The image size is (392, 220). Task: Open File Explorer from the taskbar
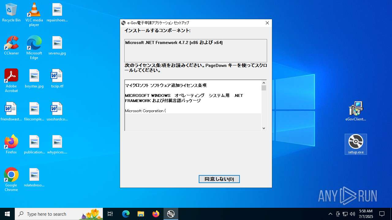(x=141, y=214)
